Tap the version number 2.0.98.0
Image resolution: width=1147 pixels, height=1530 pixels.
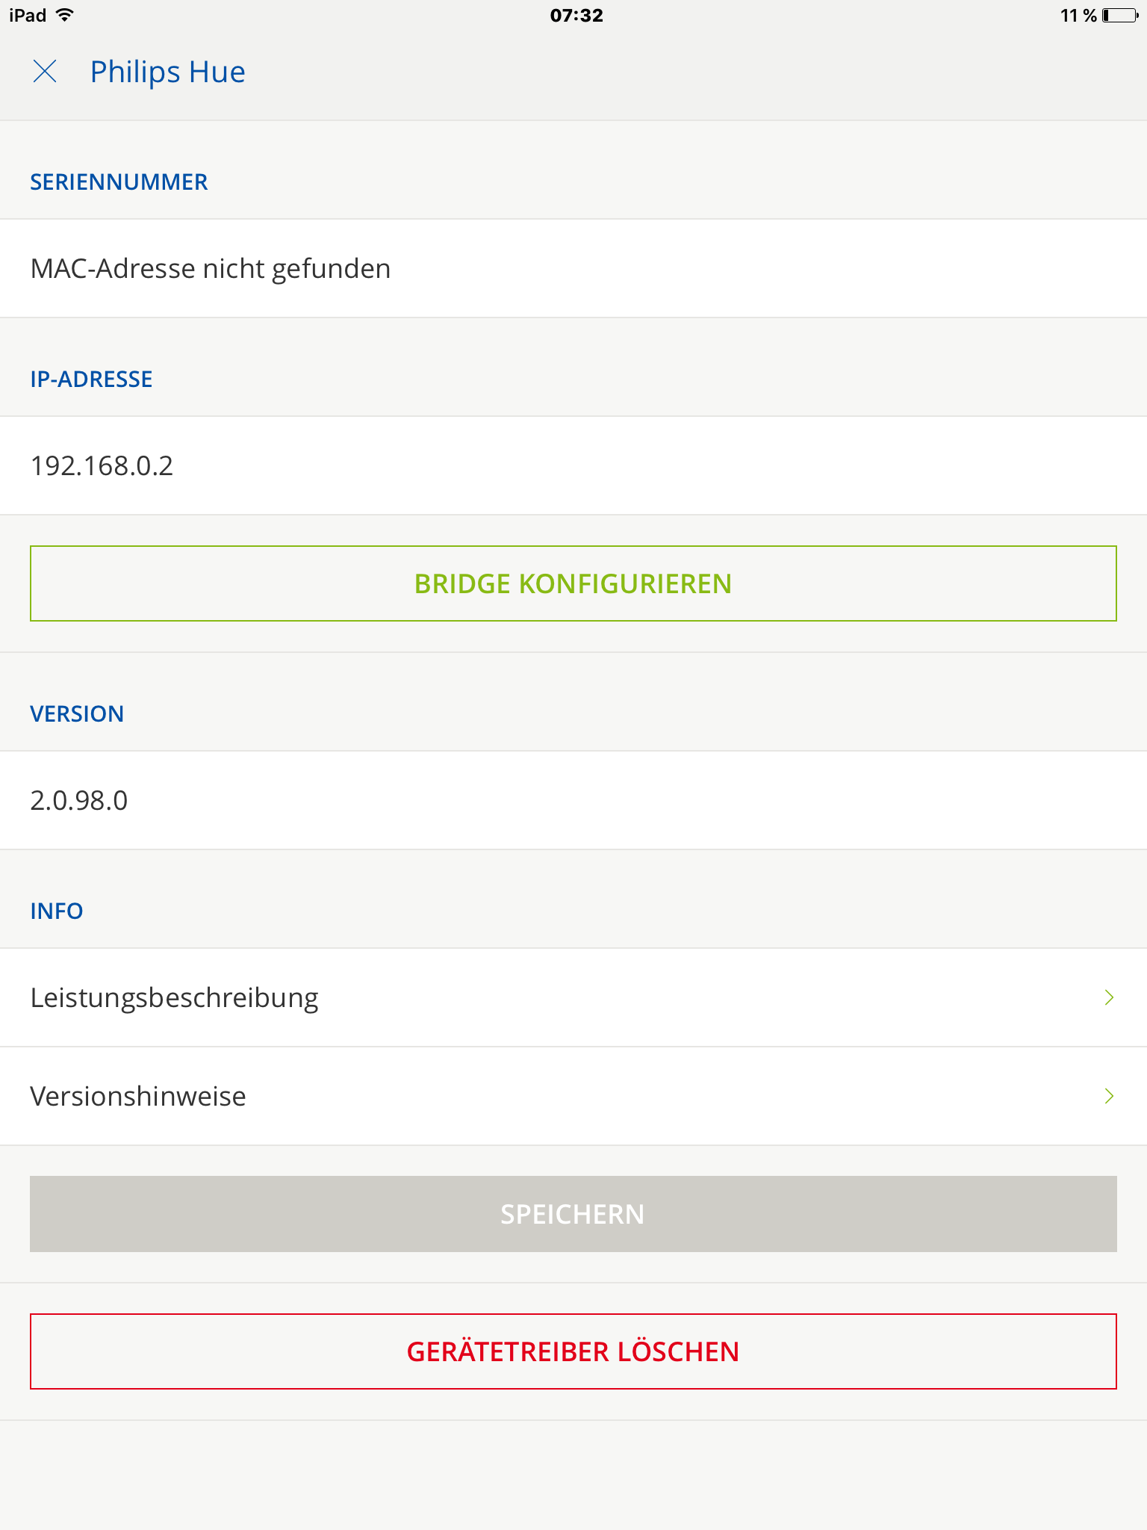pos(79,800)
